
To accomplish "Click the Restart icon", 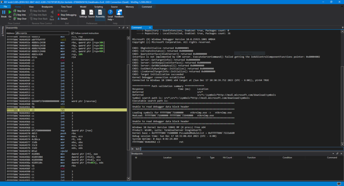I will pos(58,11).
